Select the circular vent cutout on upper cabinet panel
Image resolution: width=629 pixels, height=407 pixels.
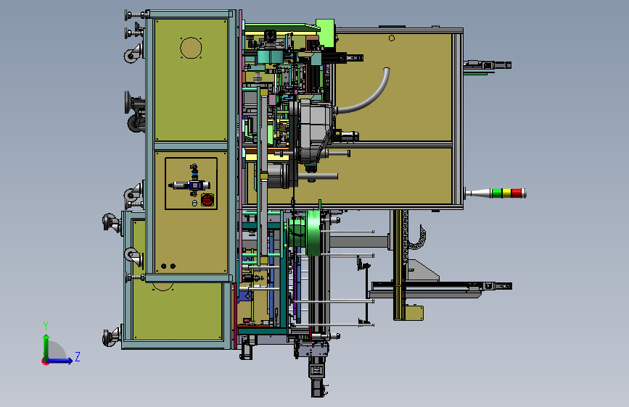click(x=191, y=48)
